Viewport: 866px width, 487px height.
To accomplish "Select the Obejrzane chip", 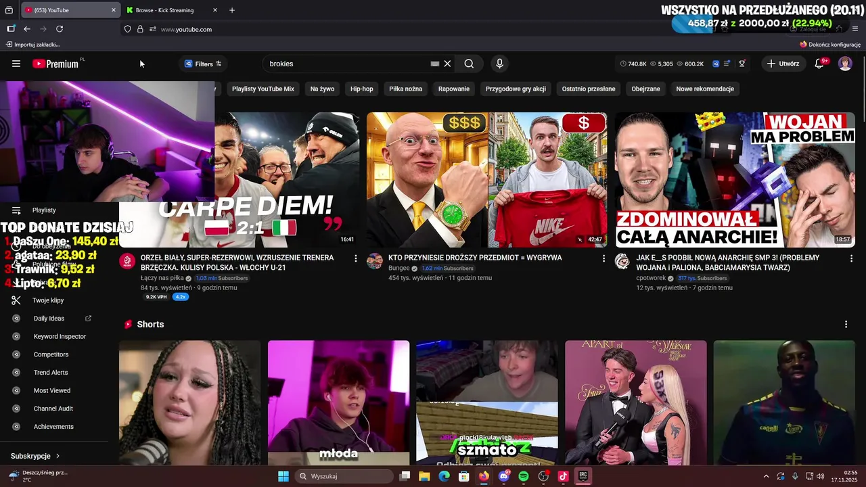I will click(645, 89).
